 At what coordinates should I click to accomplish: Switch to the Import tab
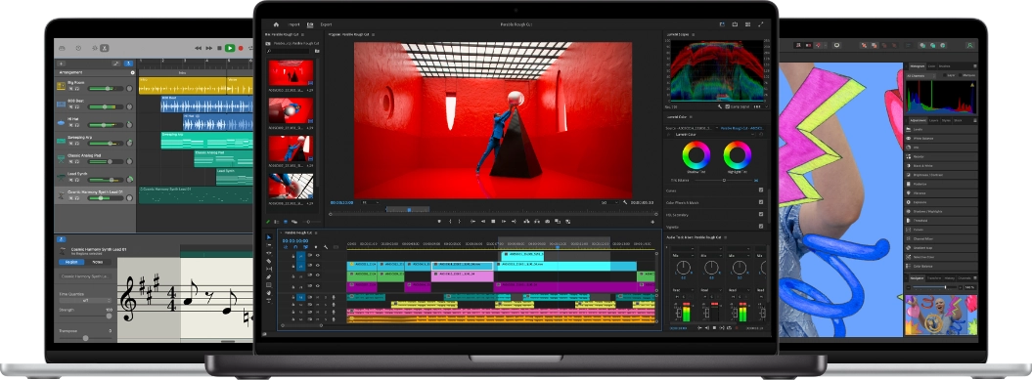point(293,24)
